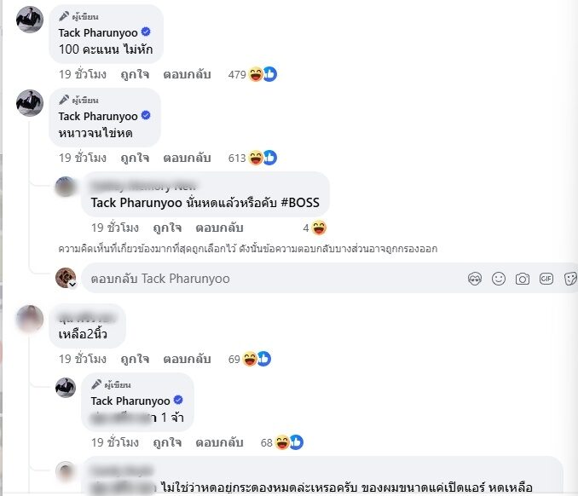This screenshot has height=496, width=578.
Task: Like the 'เหลือ2นิ้ว' comment
Action: 135,359
